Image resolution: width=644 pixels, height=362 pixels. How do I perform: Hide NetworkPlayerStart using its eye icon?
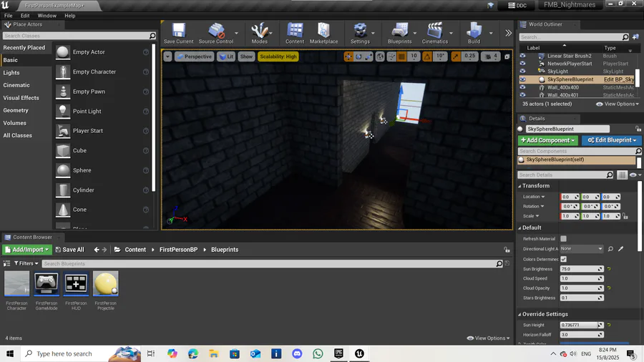coord(522,64)
